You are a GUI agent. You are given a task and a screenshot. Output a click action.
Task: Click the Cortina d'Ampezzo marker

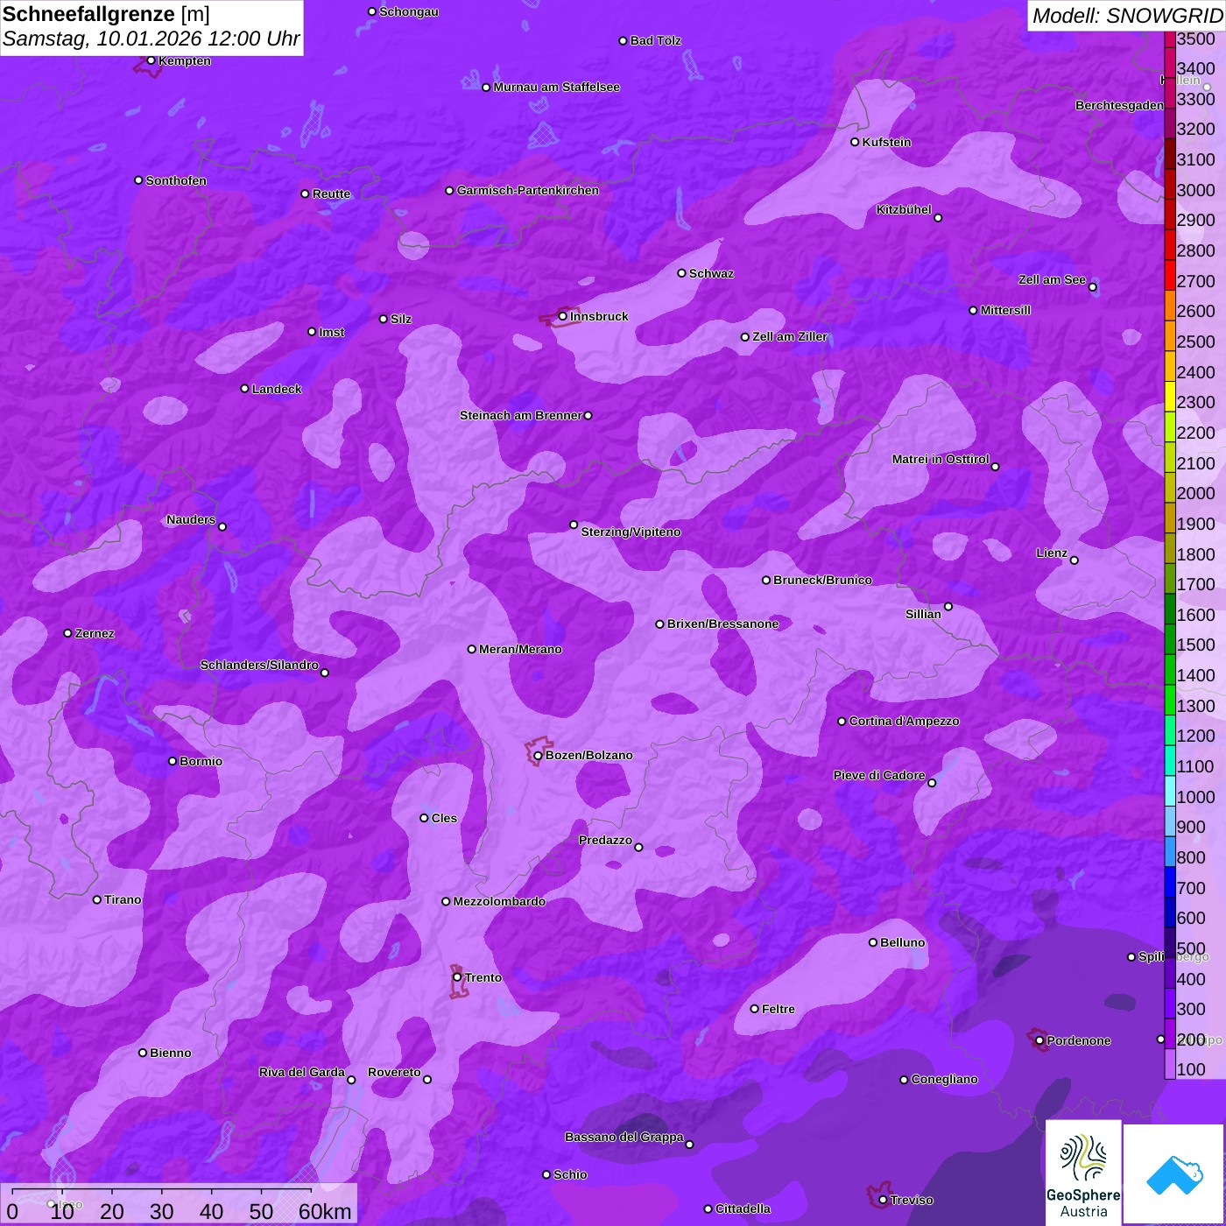842,722
